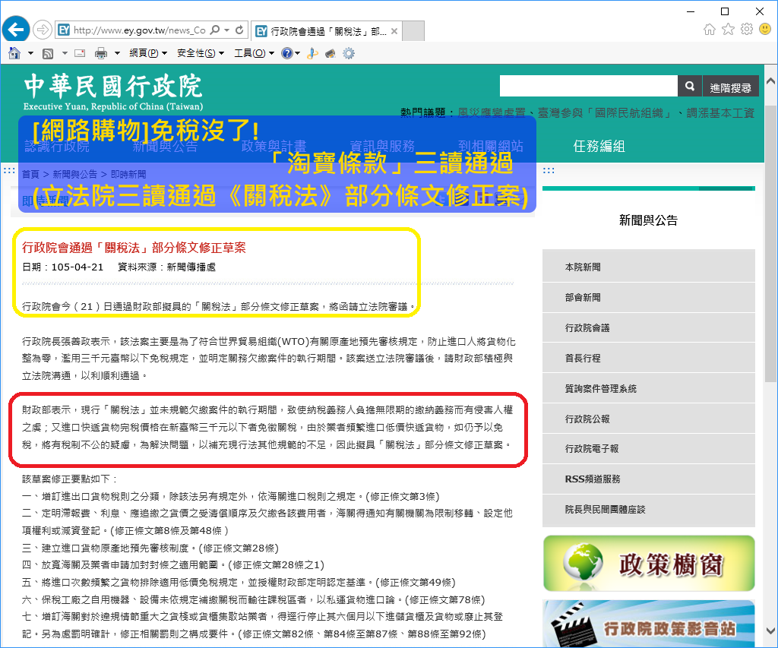Open 質詢案件管理系統 in the sidebar
The width and height of the screenshot is (778, 648).
(x=649, y=388)
